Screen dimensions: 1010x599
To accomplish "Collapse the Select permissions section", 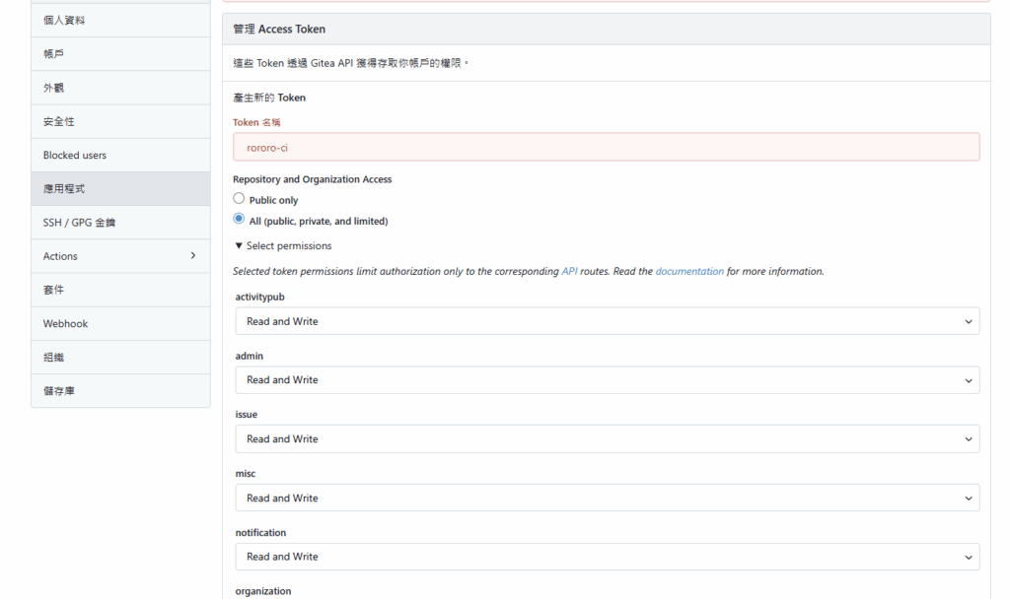I will (x=283, y=246).
